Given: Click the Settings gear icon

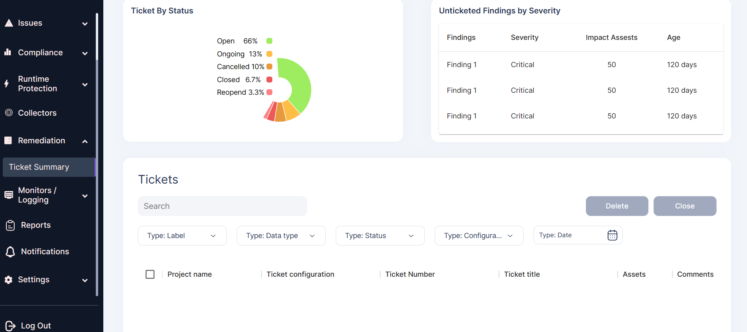Looking at the screenshot, I should click(x=9, y=279).
